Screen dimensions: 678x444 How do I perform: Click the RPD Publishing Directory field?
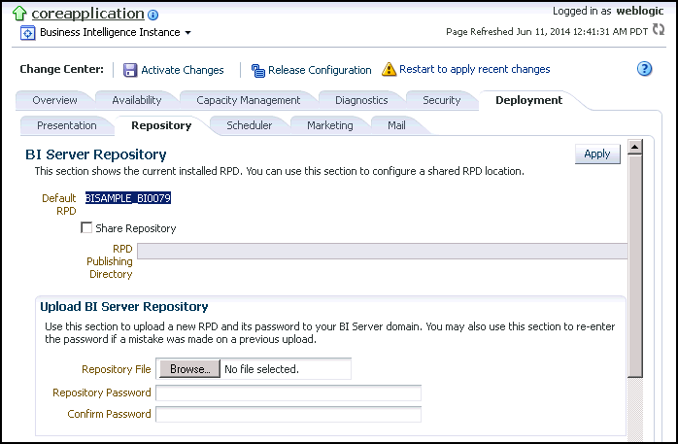(383, 251)
